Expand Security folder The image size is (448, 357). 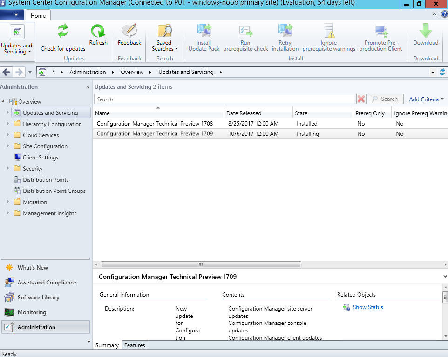coord(8,168)
